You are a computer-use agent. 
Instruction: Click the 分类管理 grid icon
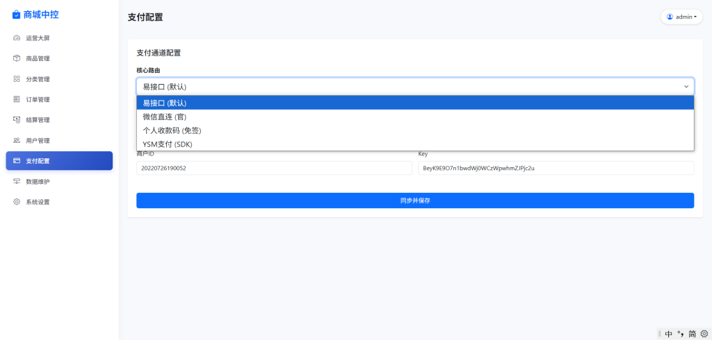[17, 79]
